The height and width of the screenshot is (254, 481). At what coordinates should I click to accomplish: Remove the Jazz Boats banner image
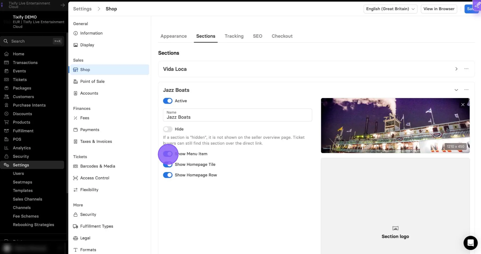[463, 105]
